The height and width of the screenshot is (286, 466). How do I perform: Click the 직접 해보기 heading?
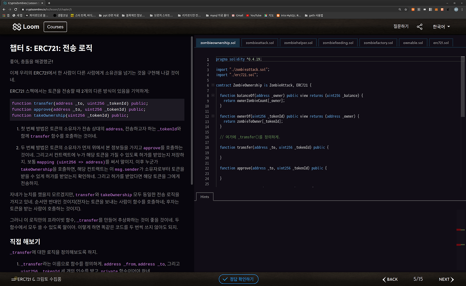[x=25, y=242]
